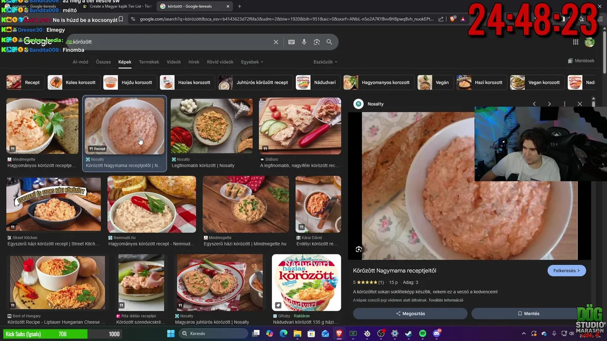This screenshot has width=607, height=341.
Task: Show previous image in preview panel
Action: click(x=534, y=104)
